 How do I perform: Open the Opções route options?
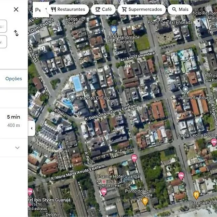click(14, 79)
